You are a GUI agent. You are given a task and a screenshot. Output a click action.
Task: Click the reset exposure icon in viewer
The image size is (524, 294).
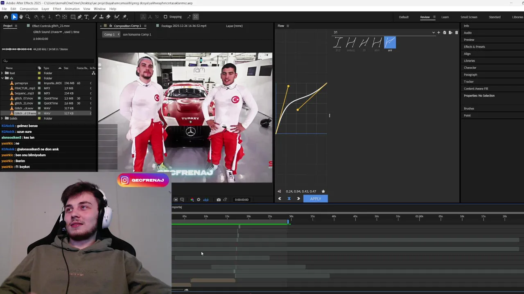click(x=199, y=200)
